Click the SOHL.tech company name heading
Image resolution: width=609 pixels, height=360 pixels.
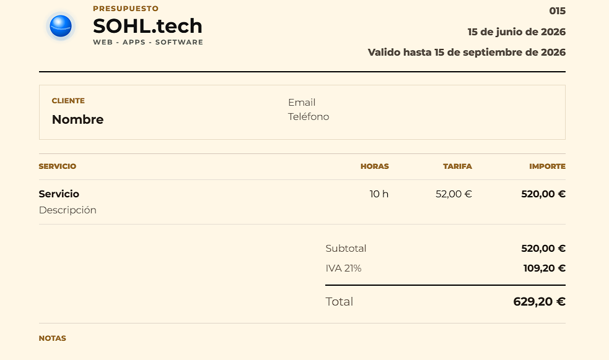pyautogui.click(x=147, y=27)
